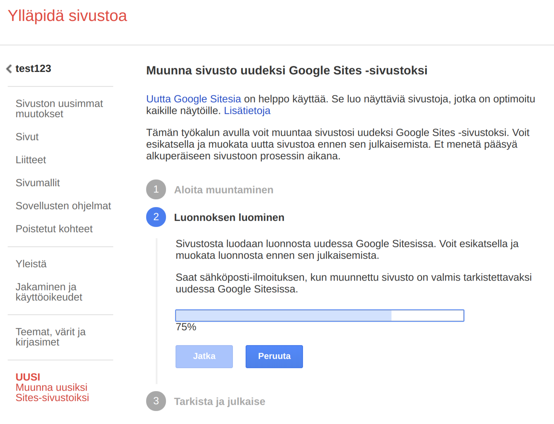
Task: Open Yleistä settings
Action: pos(31,264)
